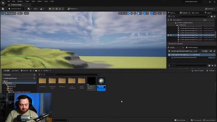Screen dimensions: 217x122
Task: Click the Details property matrix grid icon
Action: pos(210,65)
